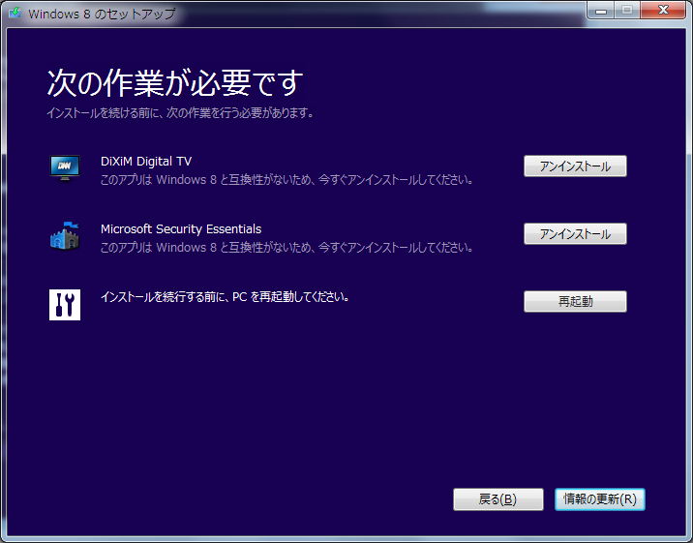Click the 再起動 restart button
Screen dimensions: 693x543
575,301
